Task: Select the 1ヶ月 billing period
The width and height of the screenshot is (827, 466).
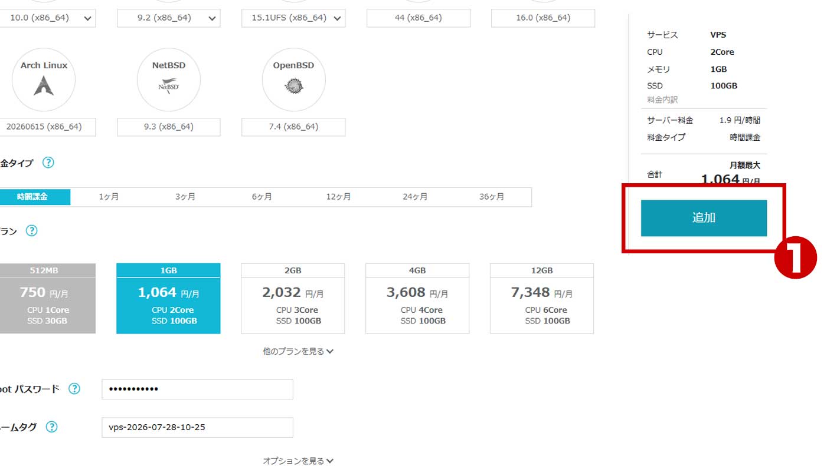Action: pos(109,197)
